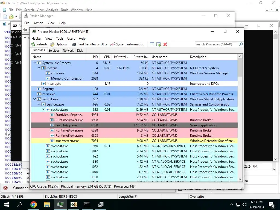
Task: Select the smss.exe process icon
Action: point(48,73)
